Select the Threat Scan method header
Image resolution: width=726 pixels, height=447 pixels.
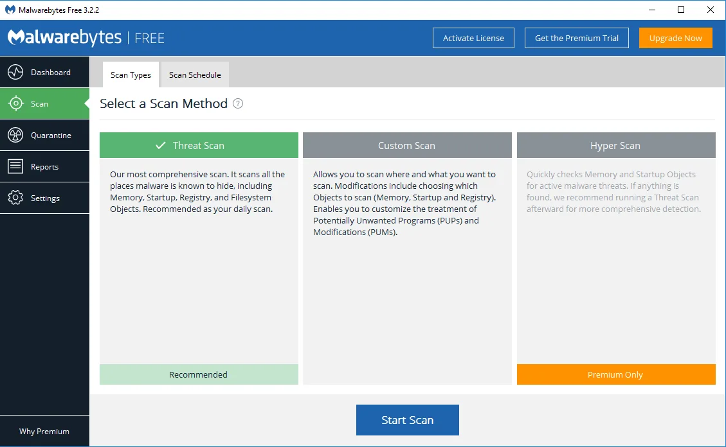pos(199,145)
